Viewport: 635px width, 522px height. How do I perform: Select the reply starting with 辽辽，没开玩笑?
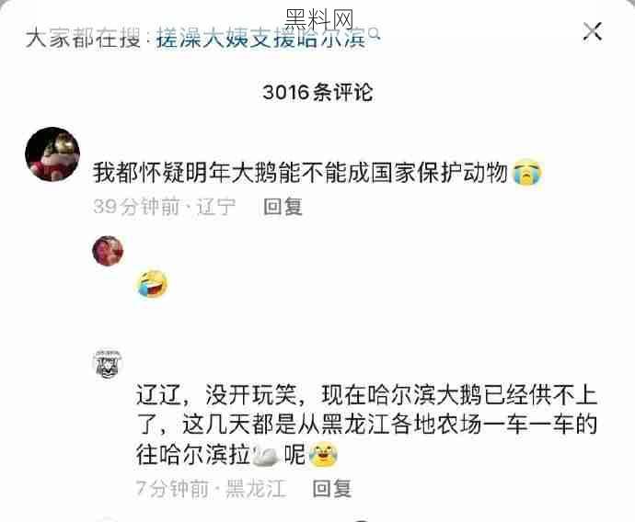[367, 425]
